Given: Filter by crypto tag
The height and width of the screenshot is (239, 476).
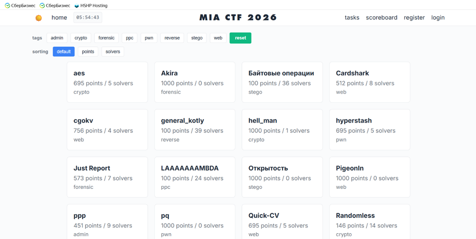Looking at the screenshot, I should 81,38.
